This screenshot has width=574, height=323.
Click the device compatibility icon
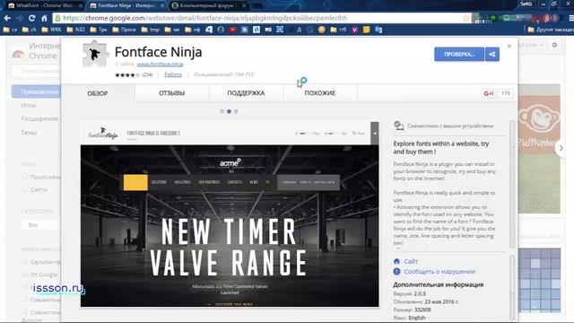[398, 126]
